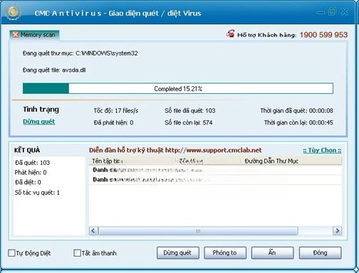Click the Ẩn button
Viewport: 359px width, 273px height.
click(x=272, y=253)
